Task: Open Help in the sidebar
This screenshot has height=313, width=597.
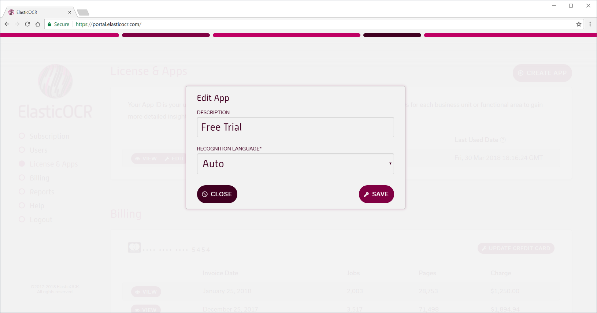Action: tap(31, 206)
